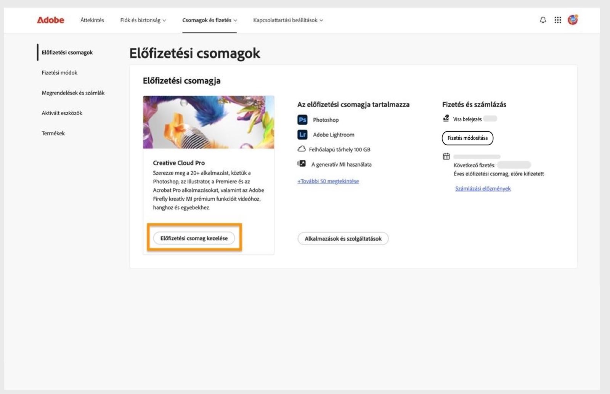Click Fizetés módosítása button
The width and height of the screenshot is (610, 394).
(x=467, y=138)
